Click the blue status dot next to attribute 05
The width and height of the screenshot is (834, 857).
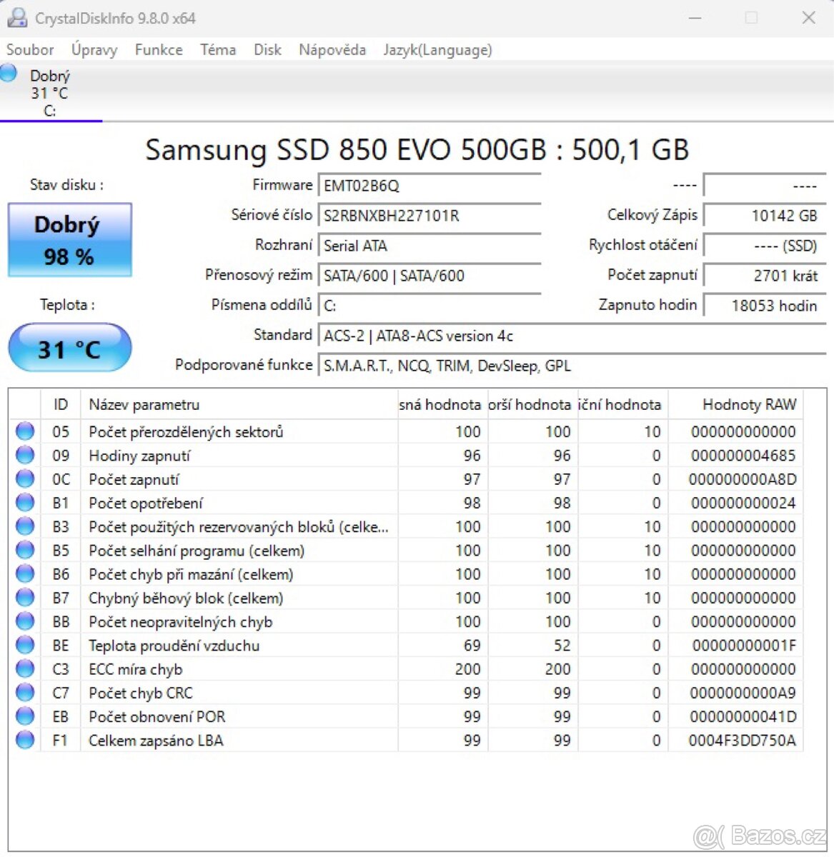tap(24, 430)
